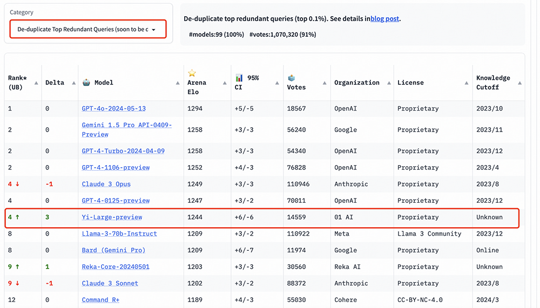Sort by Votes column arrows
Image resolution: width=540 pixels, height=308 pixels.
[x=325, y=83]
